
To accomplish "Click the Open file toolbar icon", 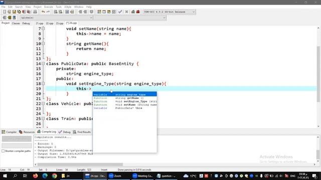I will tap(9, 12).
